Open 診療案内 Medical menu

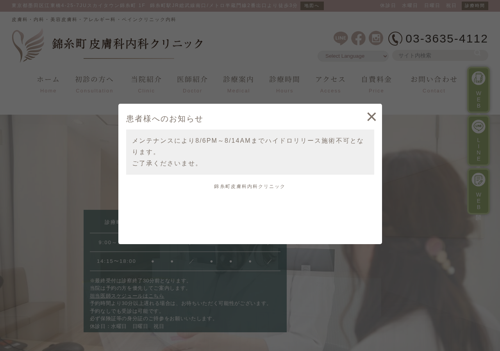coord(239,84)
